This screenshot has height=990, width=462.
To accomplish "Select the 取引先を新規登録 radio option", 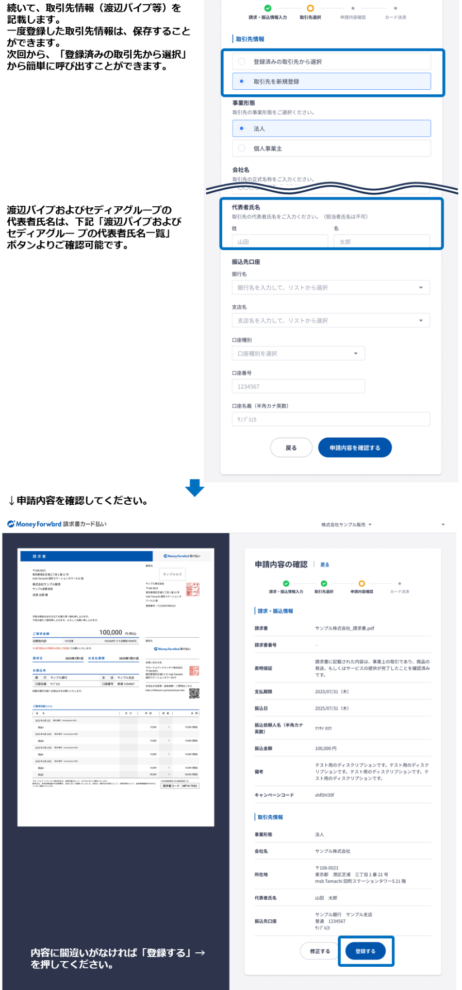I will click(x=242, y=81).
